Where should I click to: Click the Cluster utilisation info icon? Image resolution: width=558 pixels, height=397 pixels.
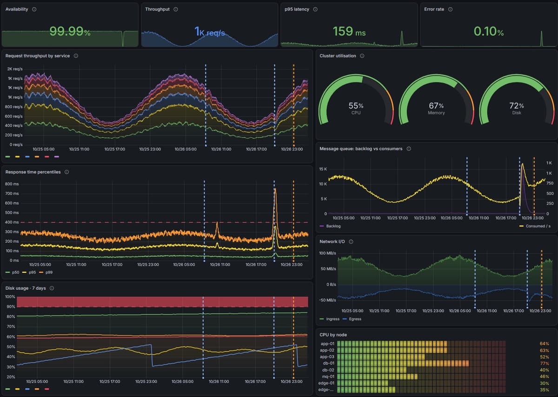tap(362, 56)
